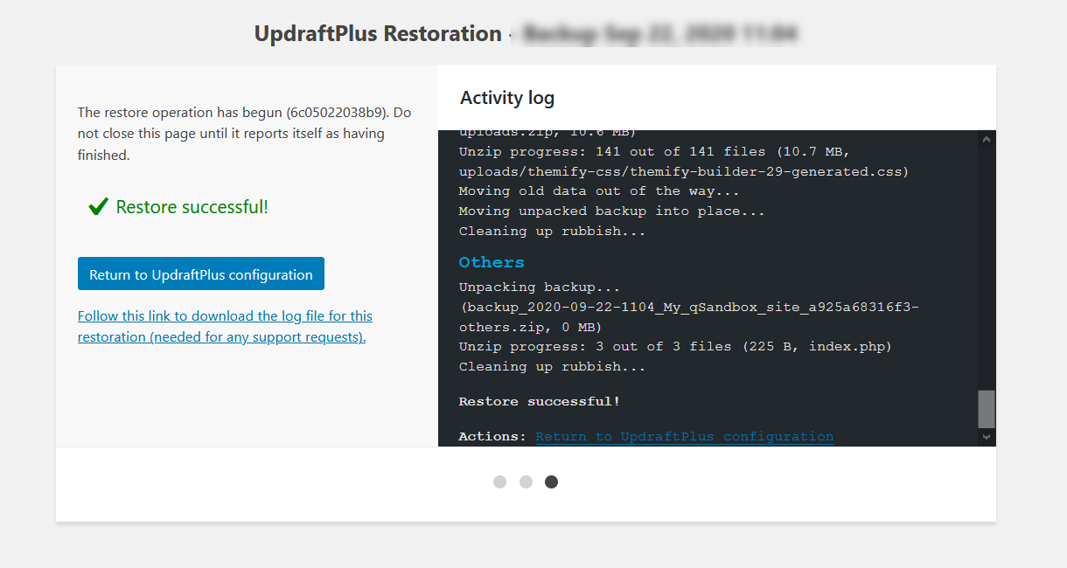The width and height of the screenshot is (1067, 568).
Task: Click the green checkmark success icon
Action: (x=98, y=207)
